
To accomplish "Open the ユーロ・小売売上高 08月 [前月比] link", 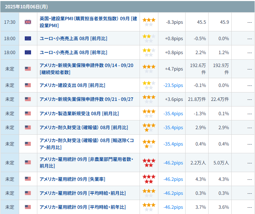I will point(73,38).
